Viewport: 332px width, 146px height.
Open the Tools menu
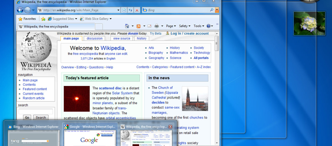point(199,26)
